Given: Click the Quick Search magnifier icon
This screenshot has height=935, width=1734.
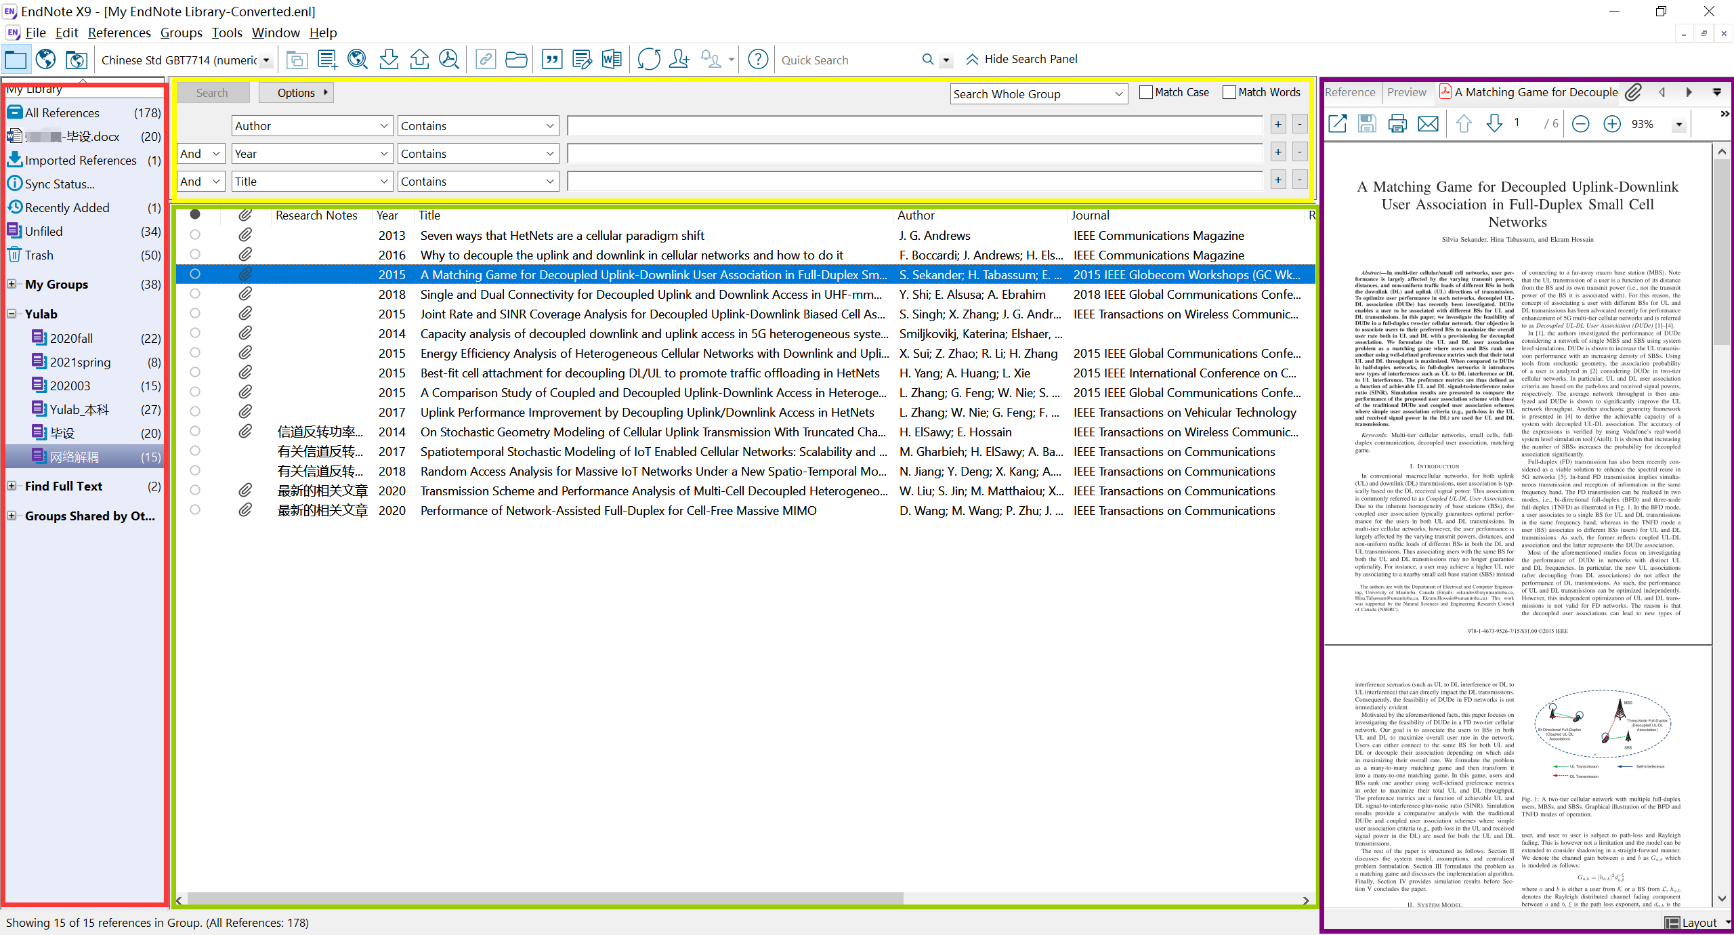Looking at the screenshot, I should 928,60.
